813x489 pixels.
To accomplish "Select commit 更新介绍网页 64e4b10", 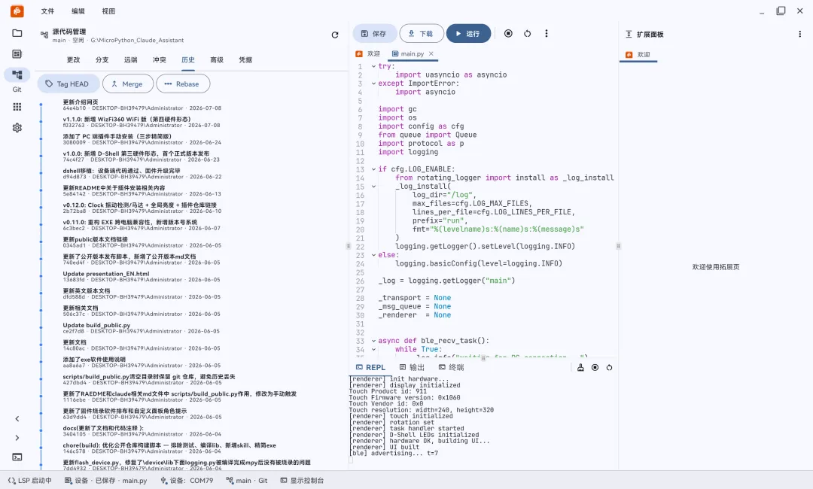I will tap(142, 105).
